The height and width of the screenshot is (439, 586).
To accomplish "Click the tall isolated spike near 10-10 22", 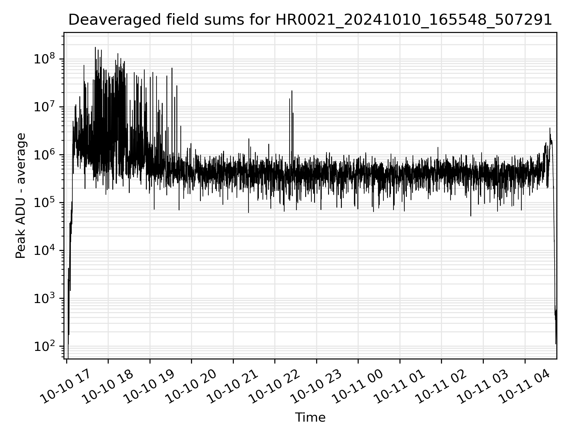I will (292, 122).
